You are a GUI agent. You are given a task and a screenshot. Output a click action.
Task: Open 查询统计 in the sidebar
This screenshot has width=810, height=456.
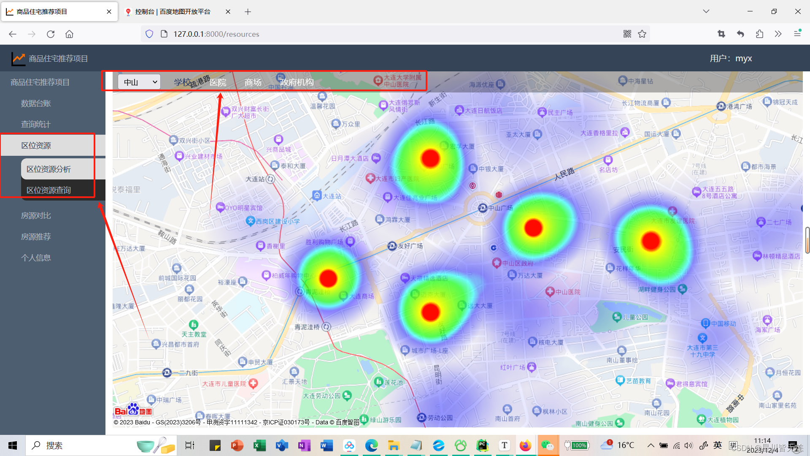coord(36,124)
